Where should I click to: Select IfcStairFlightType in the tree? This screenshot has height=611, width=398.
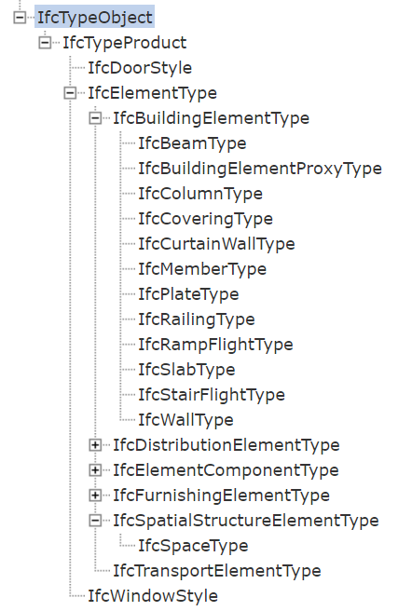(212, 395)
